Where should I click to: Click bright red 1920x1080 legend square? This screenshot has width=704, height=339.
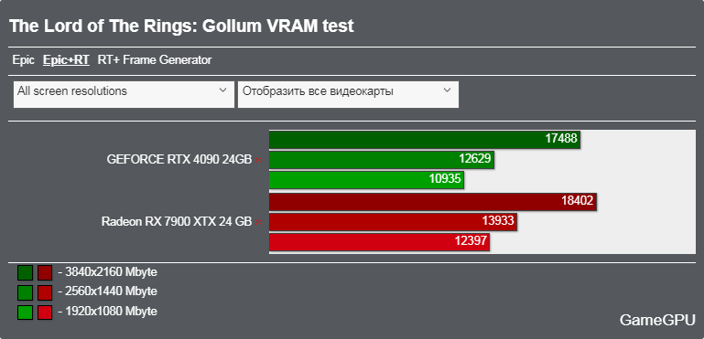pyautogui.click(x=45, y=313)
